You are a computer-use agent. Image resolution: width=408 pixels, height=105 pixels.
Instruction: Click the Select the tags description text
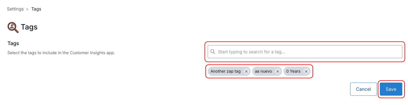click(61, 53)
